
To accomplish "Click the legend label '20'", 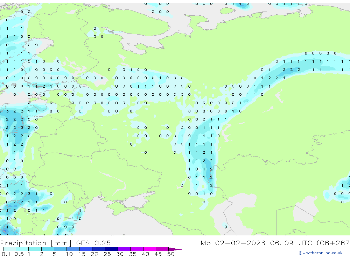I will 94,254.
